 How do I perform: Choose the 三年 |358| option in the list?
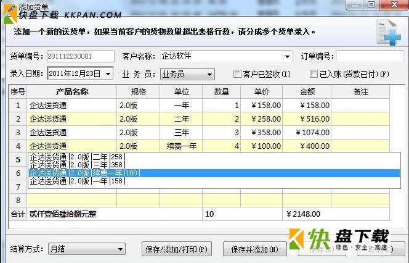click(x=214, y=165)
